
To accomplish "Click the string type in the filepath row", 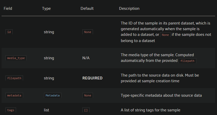I will pyautogui.click(x=49, y=78).
